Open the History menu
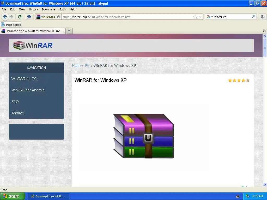 tap(33, 10)
